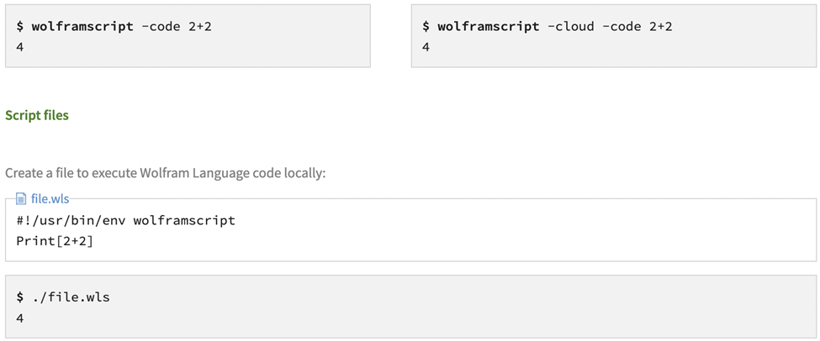The width and height of the screenshot is (820, 341).
Task: Click the document icon beside file.wls
Action: coord(21,198)
